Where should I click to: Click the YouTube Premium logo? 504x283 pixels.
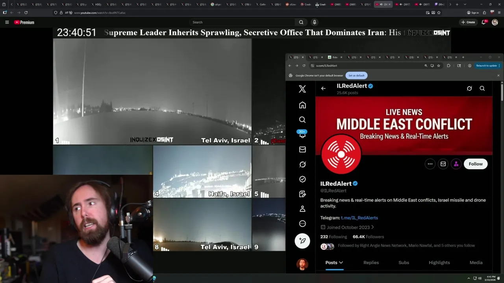click(24, 22)
